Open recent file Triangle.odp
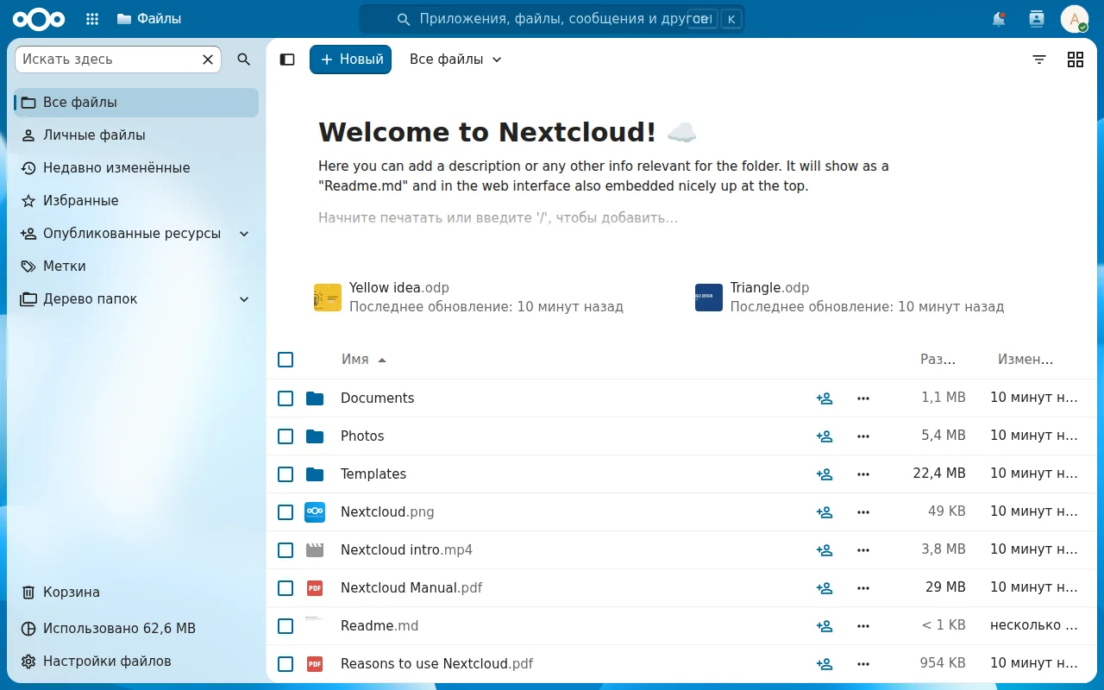 (850, 298)
